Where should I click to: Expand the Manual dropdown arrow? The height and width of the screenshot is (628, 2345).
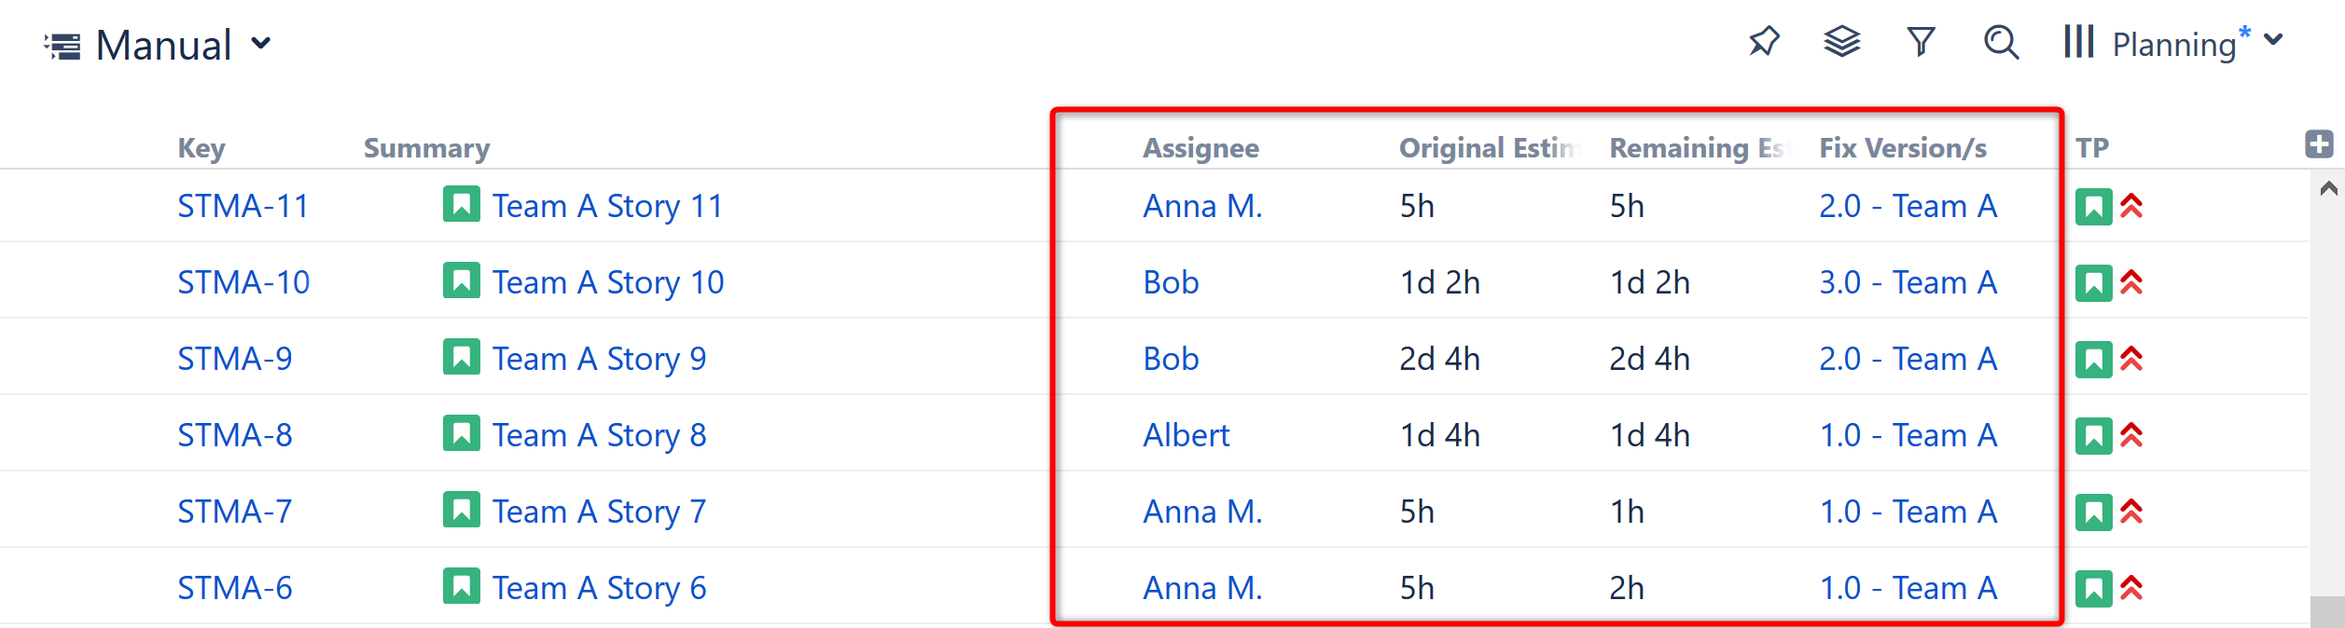(x=262, y=43)
